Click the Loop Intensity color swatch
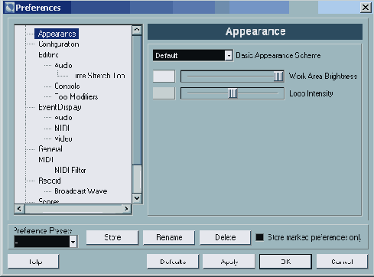 164,93
